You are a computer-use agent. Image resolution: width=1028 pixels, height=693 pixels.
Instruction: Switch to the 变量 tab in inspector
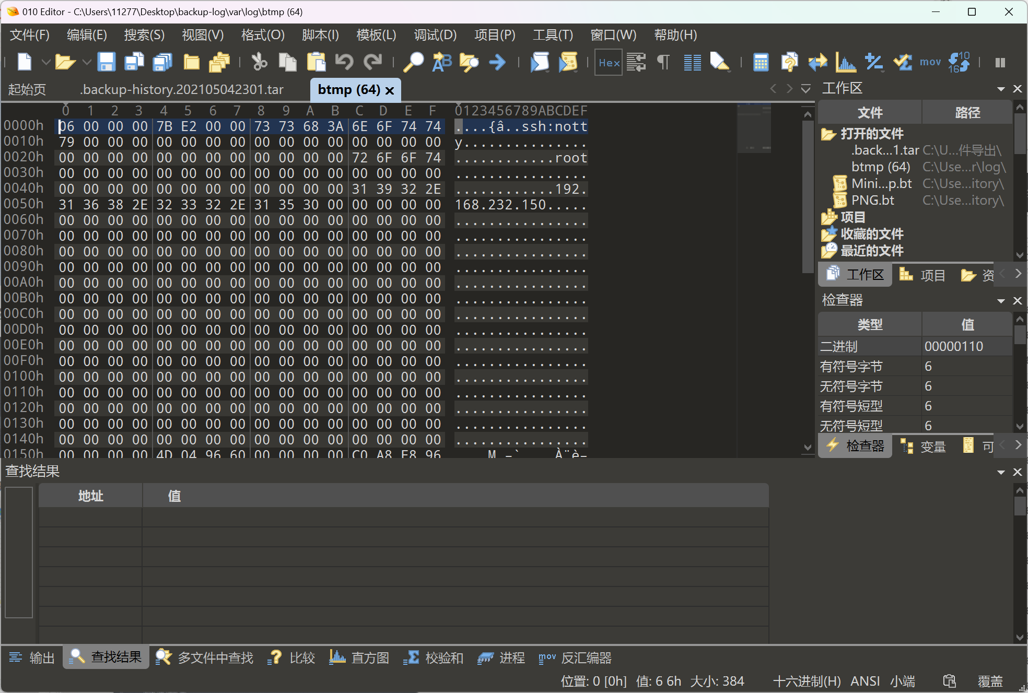[x=923, y=447]
